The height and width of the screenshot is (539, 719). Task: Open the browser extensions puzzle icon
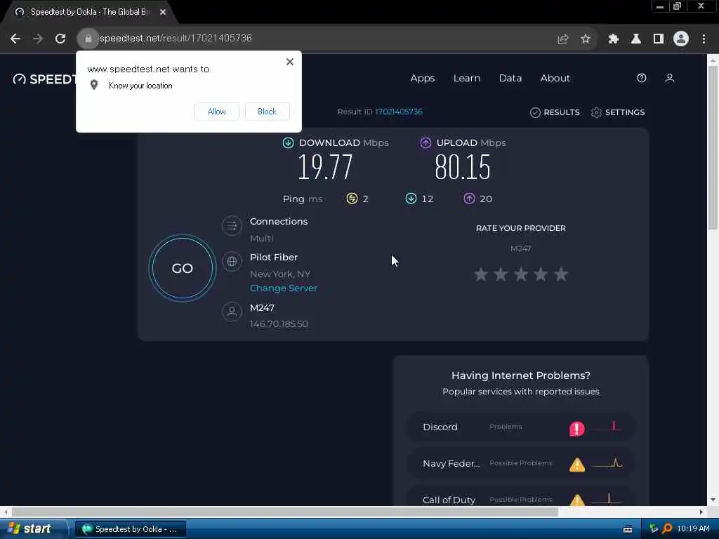pos(614,39)
